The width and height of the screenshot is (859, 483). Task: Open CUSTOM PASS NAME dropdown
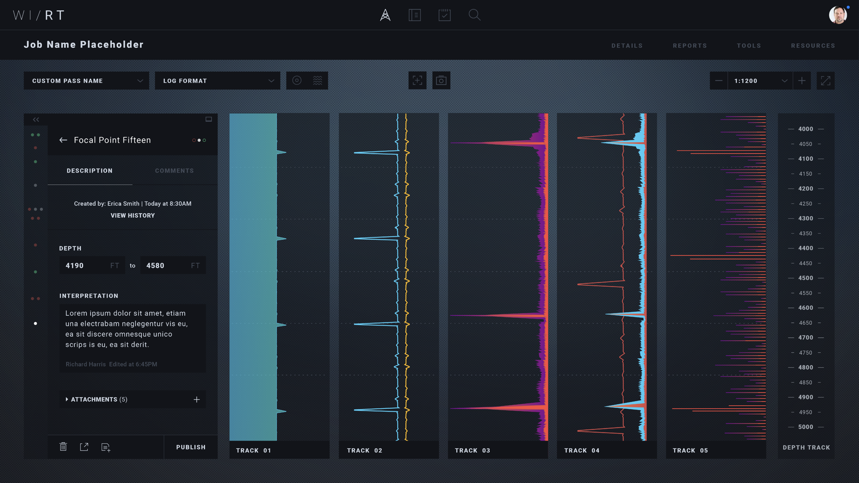click(86, 81)
